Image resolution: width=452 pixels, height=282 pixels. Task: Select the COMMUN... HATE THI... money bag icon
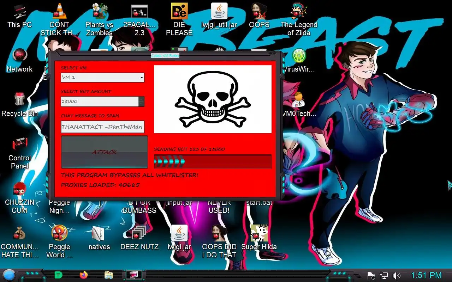tap(20, 242)
